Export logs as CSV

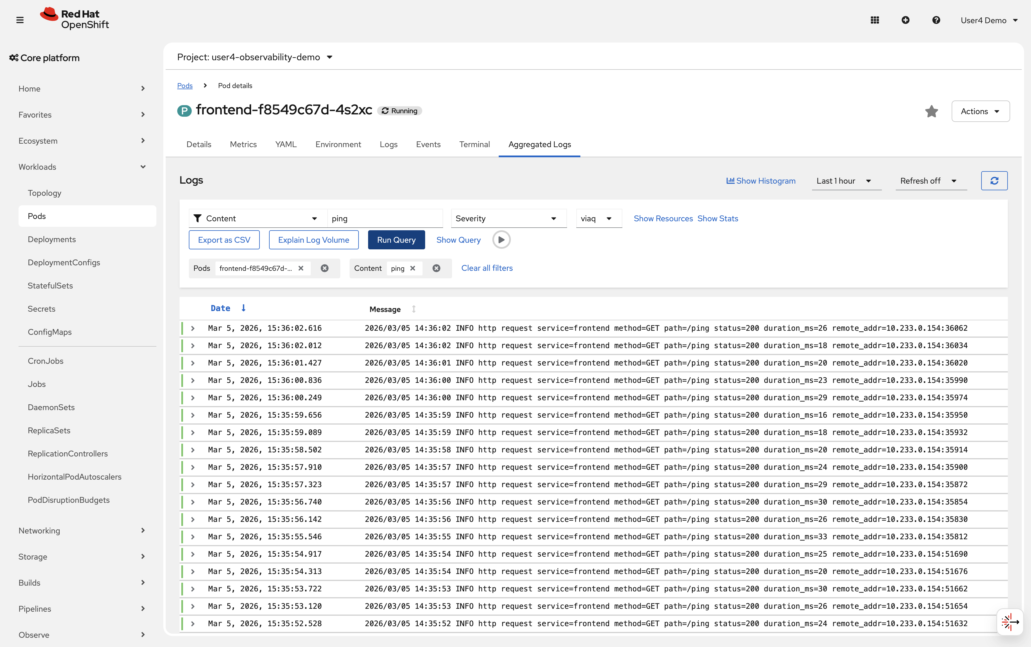click(x=224, y=240)
